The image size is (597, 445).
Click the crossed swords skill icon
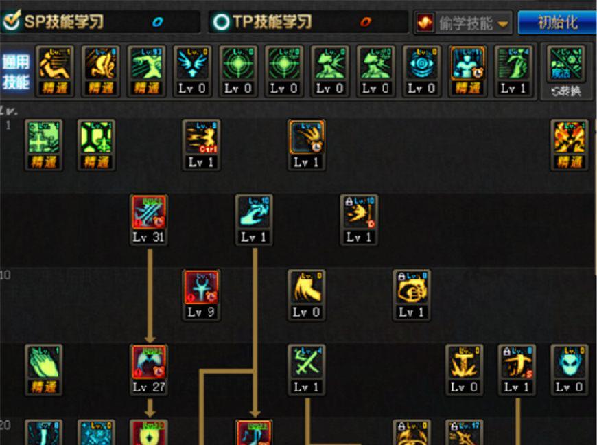(307, 369)
